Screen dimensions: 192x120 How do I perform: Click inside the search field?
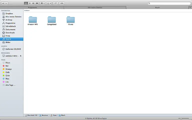[169, 3]
